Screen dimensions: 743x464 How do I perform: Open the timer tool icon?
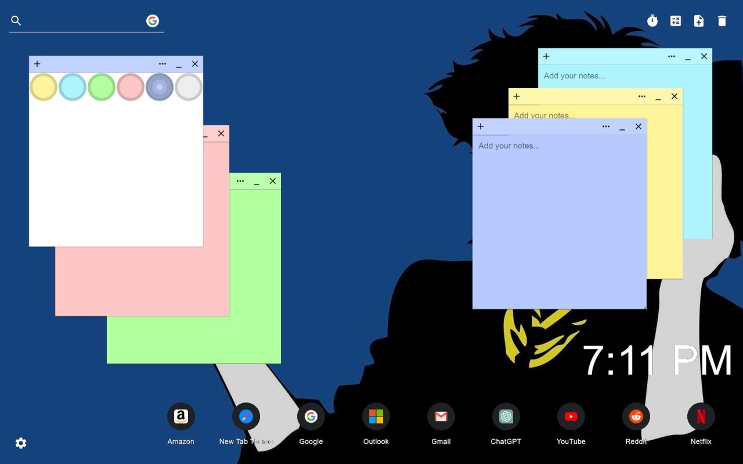click(x=652, y=21)
